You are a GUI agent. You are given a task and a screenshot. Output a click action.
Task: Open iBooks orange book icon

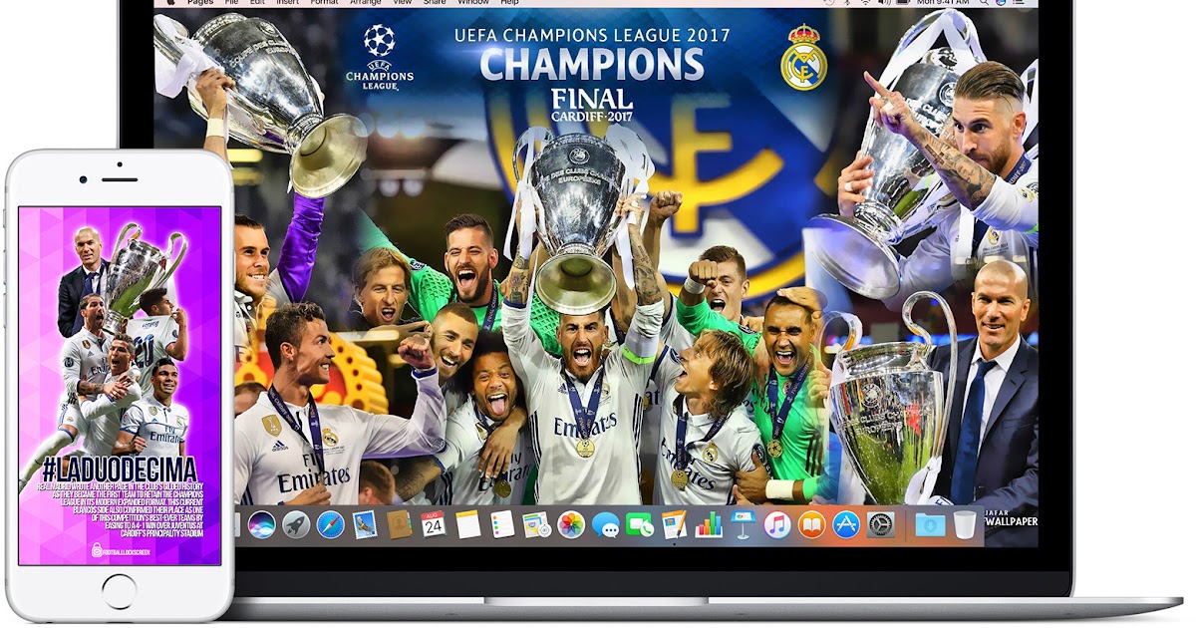coord(811,524)
